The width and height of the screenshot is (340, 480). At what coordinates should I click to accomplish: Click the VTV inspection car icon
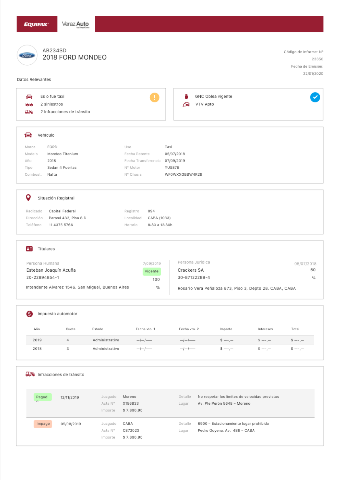[186, 104]
